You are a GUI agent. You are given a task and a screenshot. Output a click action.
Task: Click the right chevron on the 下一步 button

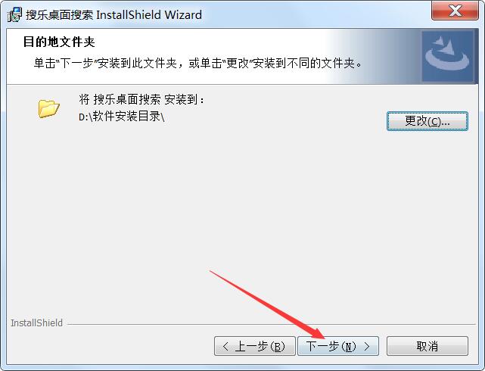[x=367, y=346]
